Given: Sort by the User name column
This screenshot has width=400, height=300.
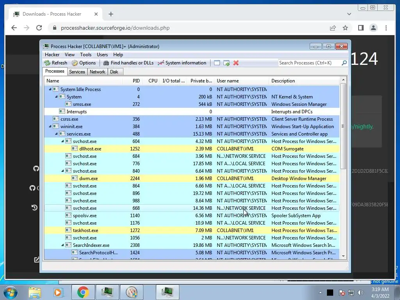Looking at the screenshot, I should click(x=241, y=81).
